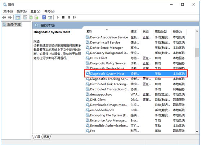Select the Diagnostics Tracking Ser... row
The width and height of the screenshot is (201, 146).
(x=136, y=79)
